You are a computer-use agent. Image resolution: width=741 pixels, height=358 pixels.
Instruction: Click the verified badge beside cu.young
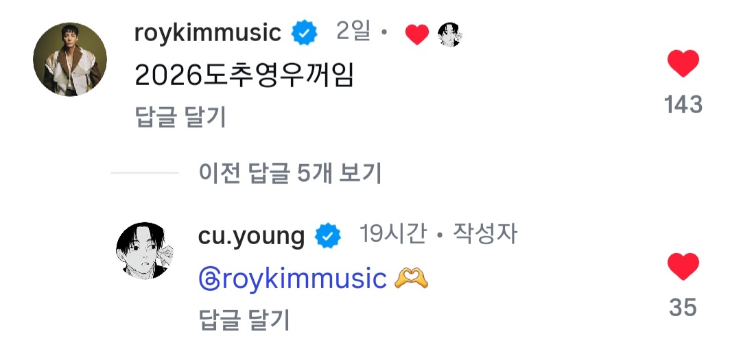point(328,236)
